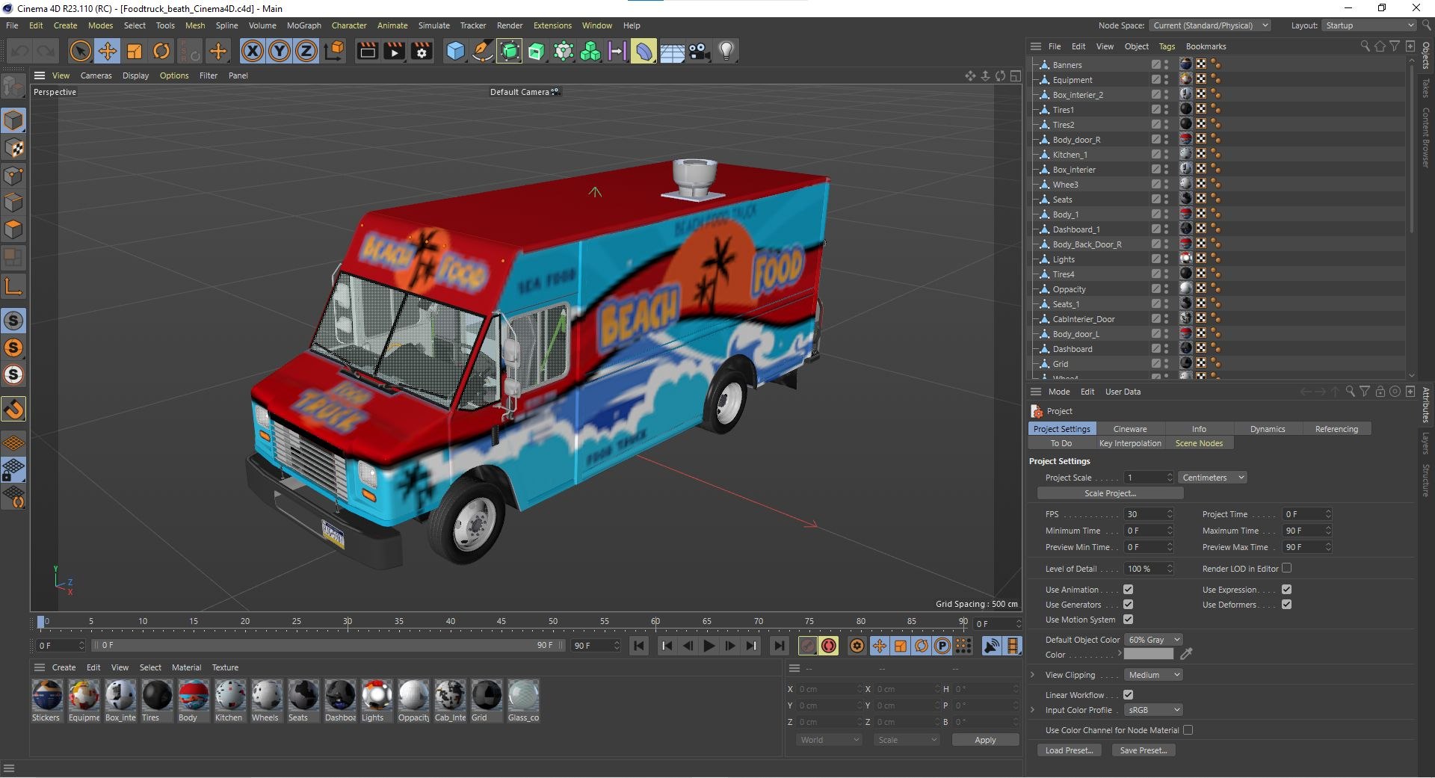This screenshot has height=778, width=1435.
Task: Click the Apply button in coordinates panel
Action: [985, 740]
